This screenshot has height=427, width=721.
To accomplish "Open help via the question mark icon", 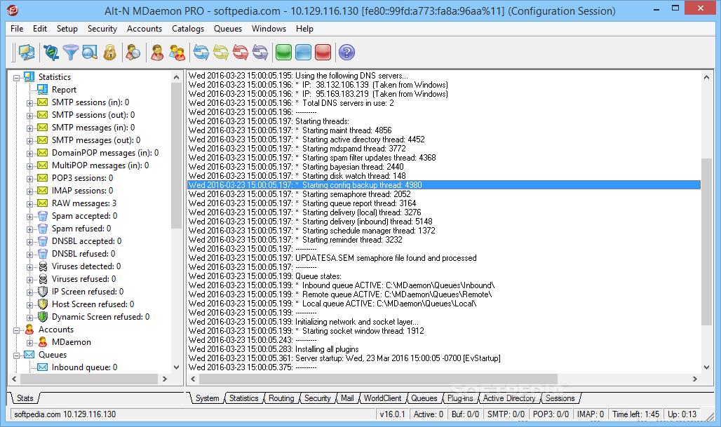I will (x=346, y=53).
